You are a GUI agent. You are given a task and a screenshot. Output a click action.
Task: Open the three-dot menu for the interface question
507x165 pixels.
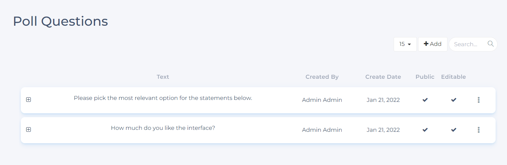tap(478, 130)
